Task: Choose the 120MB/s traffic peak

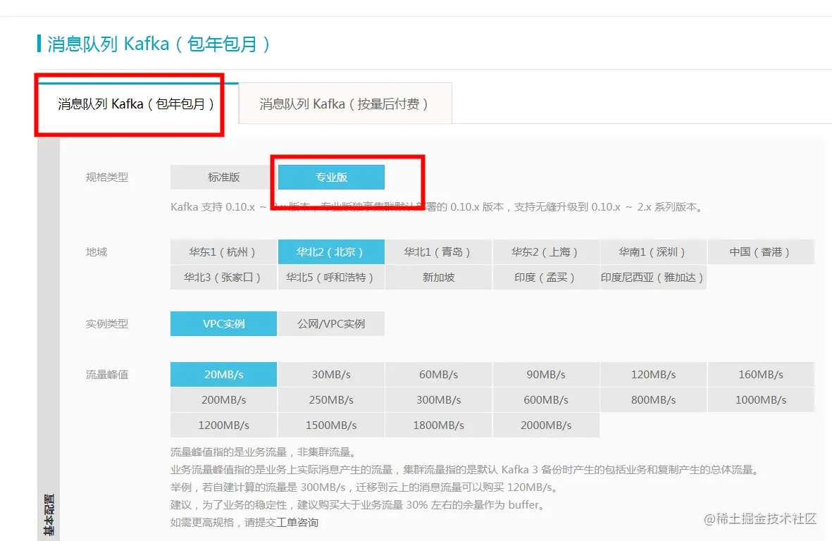Action: (x=652, y=375)
